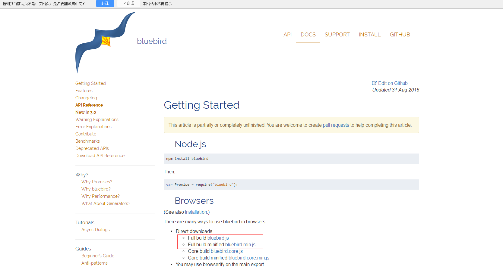Read What About Generators? page

point(106,203)
